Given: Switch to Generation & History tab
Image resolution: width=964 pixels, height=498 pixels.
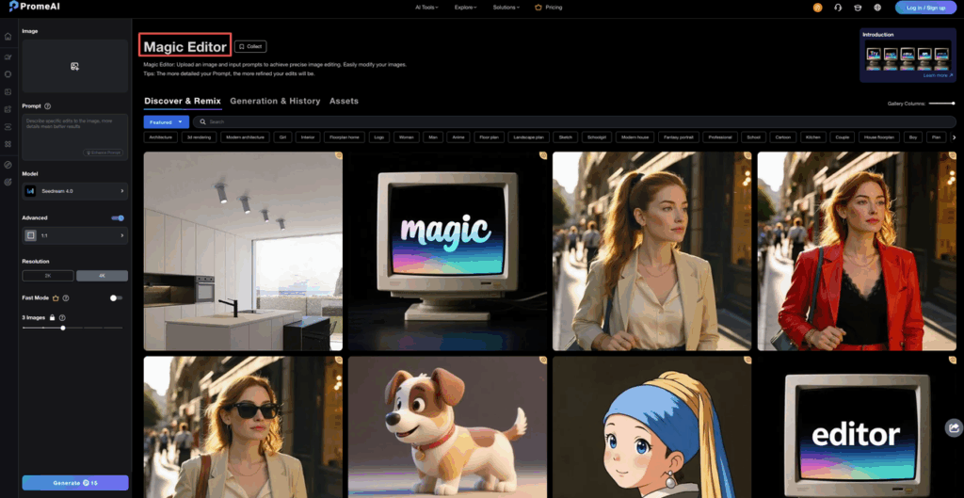Looking at the screenshot, I should [275, 101].
